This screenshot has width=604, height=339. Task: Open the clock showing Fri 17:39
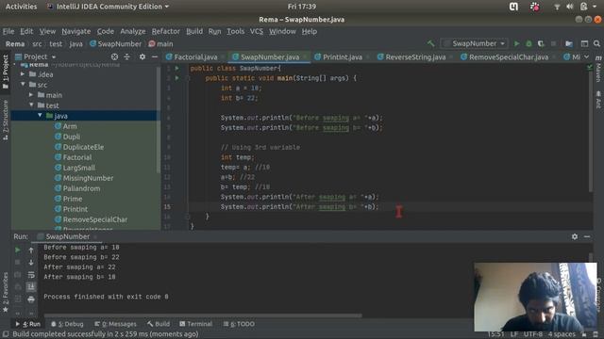click(x=302, y=7)
